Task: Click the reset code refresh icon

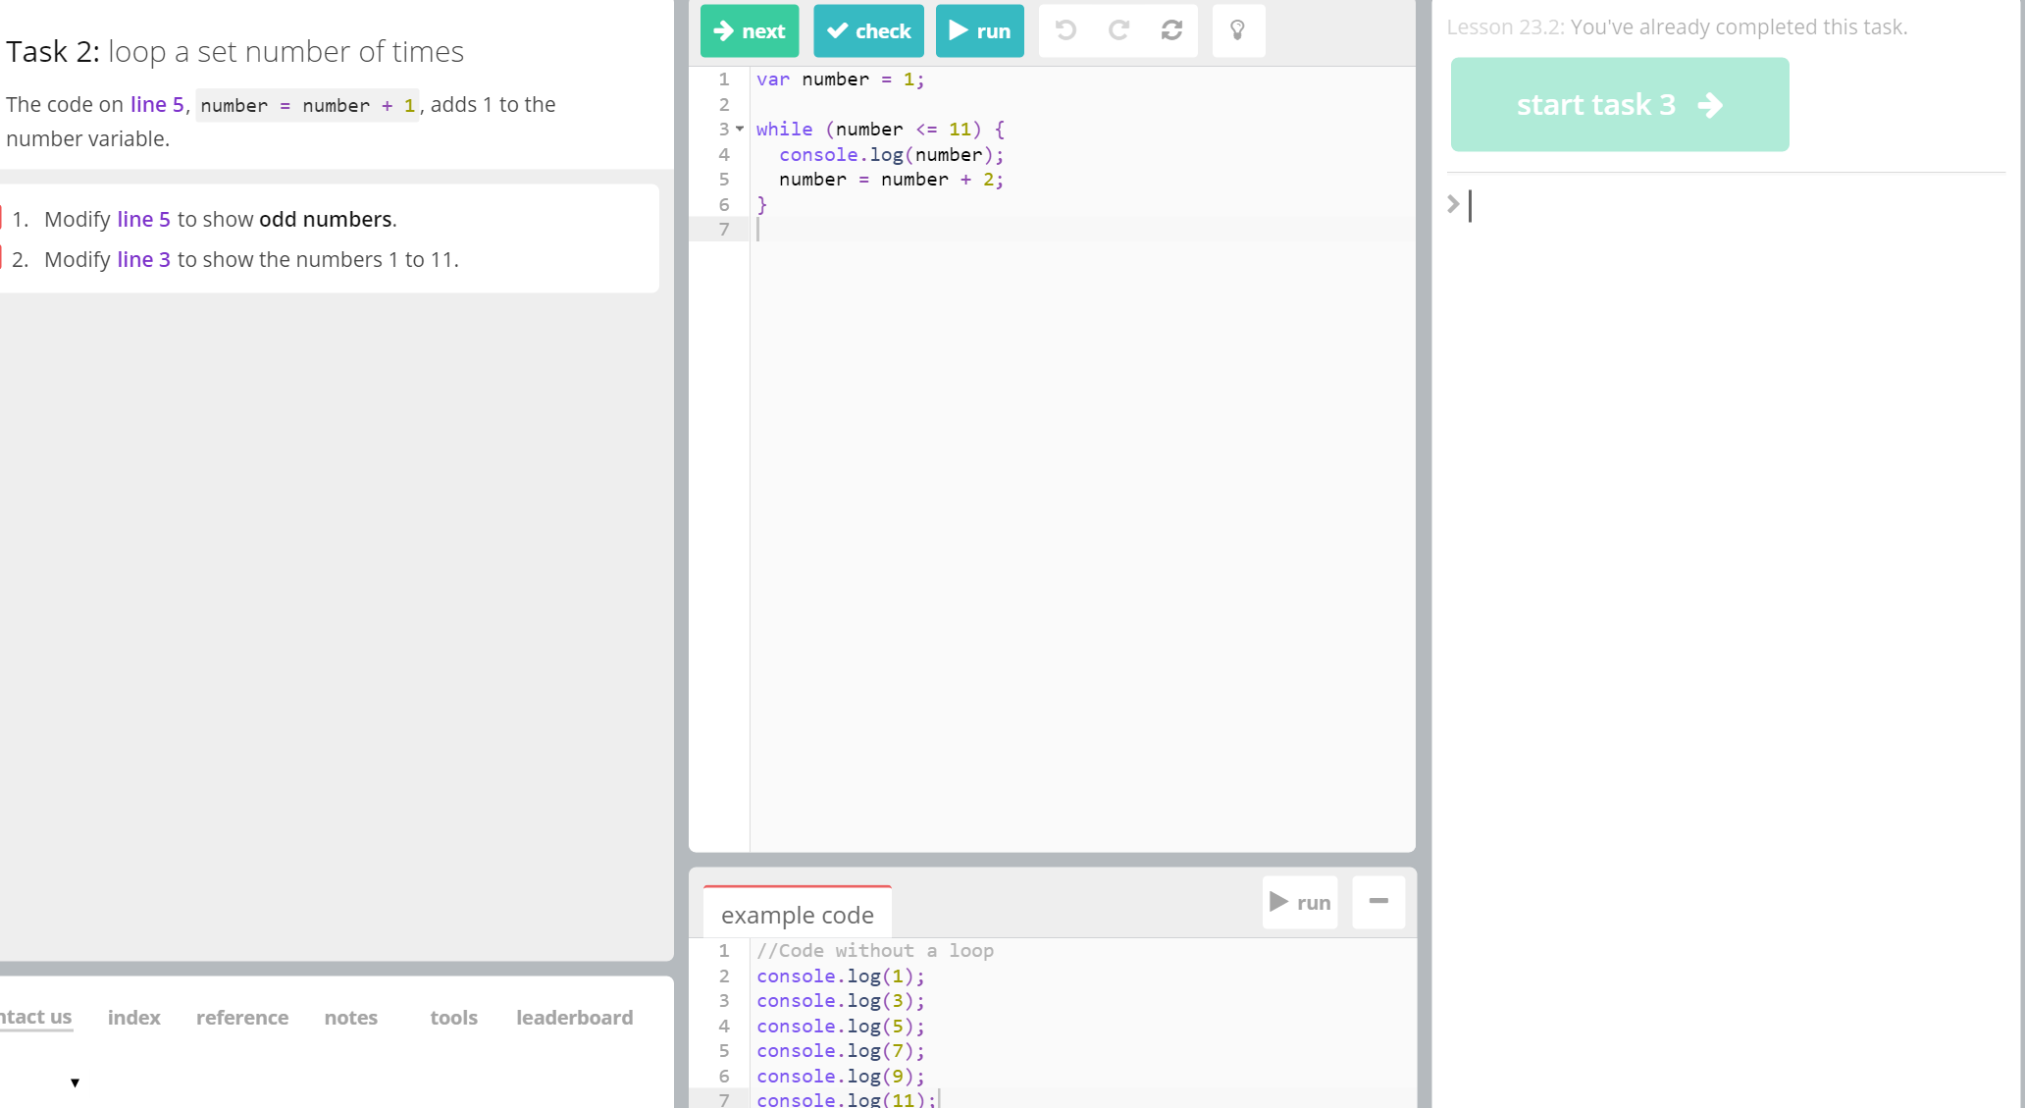Action: click(1171, 30)
